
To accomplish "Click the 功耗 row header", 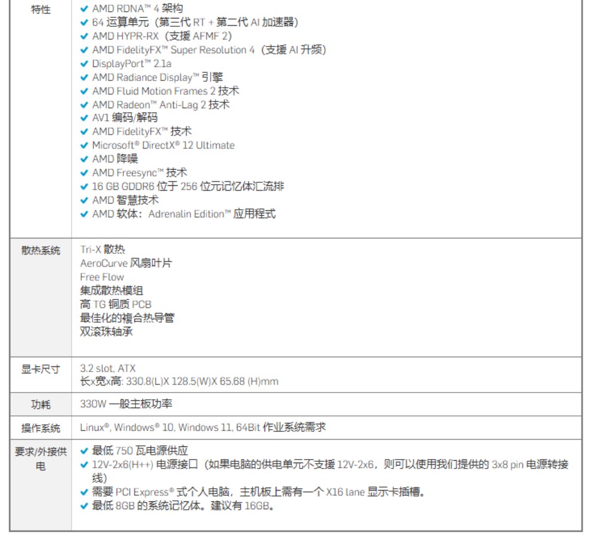I will coord(41,405).
